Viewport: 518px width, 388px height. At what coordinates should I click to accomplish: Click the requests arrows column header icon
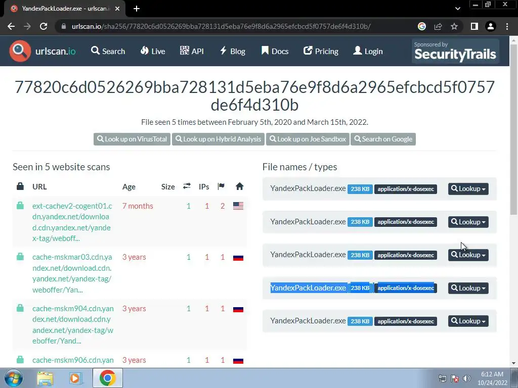click(x=187, y=186)
